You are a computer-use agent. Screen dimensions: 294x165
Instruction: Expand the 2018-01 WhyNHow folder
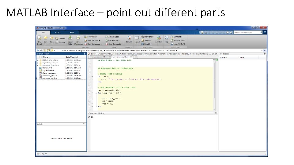(x=37, y=60)
